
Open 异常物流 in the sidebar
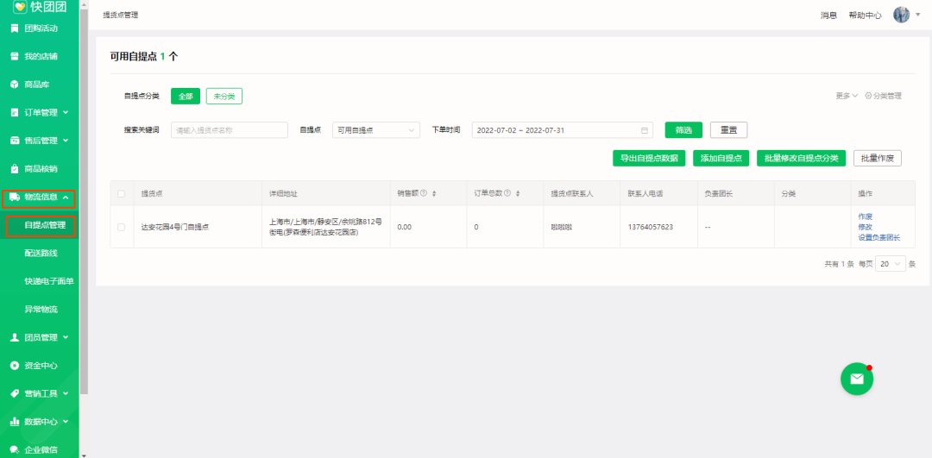coord(41,310)
